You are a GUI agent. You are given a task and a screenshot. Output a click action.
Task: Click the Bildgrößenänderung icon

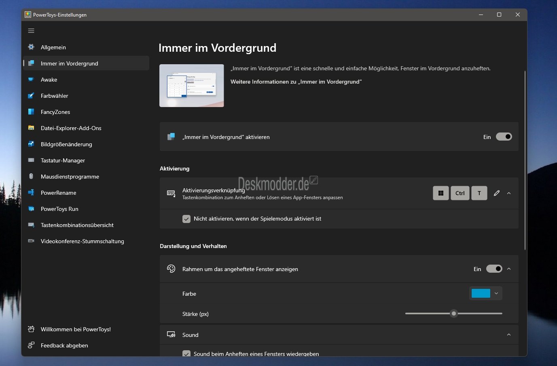31,144
